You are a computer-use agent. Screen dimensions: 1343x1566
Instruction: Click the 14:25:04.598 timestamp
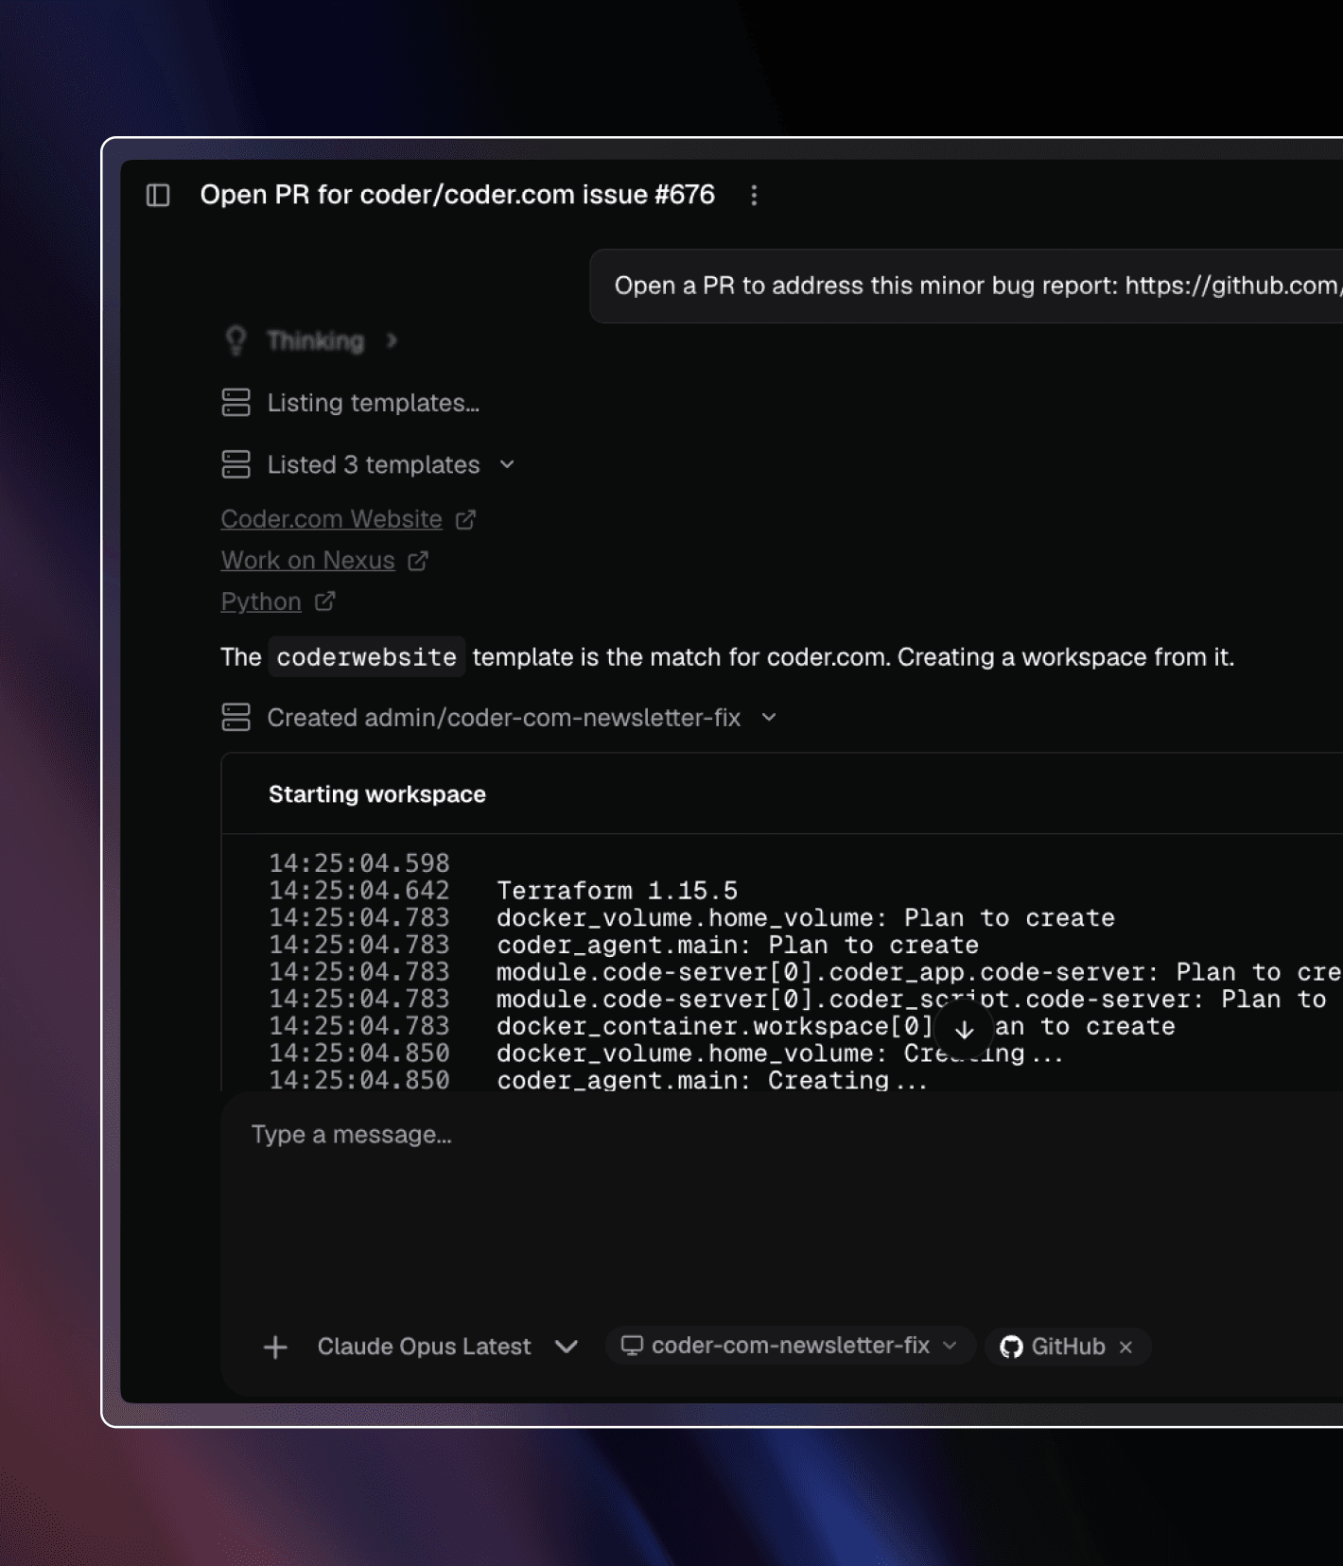click(x=359, y=863)
